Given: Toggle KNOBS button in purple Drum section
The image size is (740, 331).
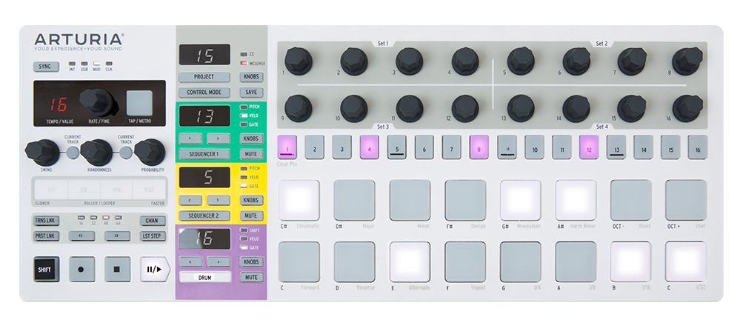Looking at the screenshot, I should click(x=252, y=261).
